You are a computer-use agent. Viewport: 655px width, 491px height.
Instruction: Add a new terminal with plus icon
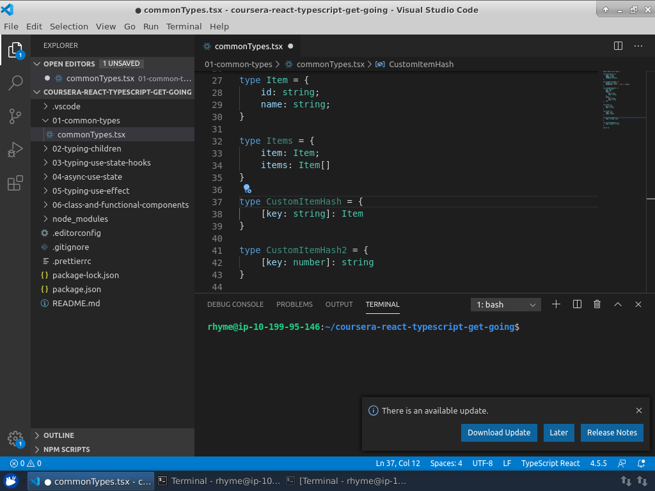[x=556, y=304]
